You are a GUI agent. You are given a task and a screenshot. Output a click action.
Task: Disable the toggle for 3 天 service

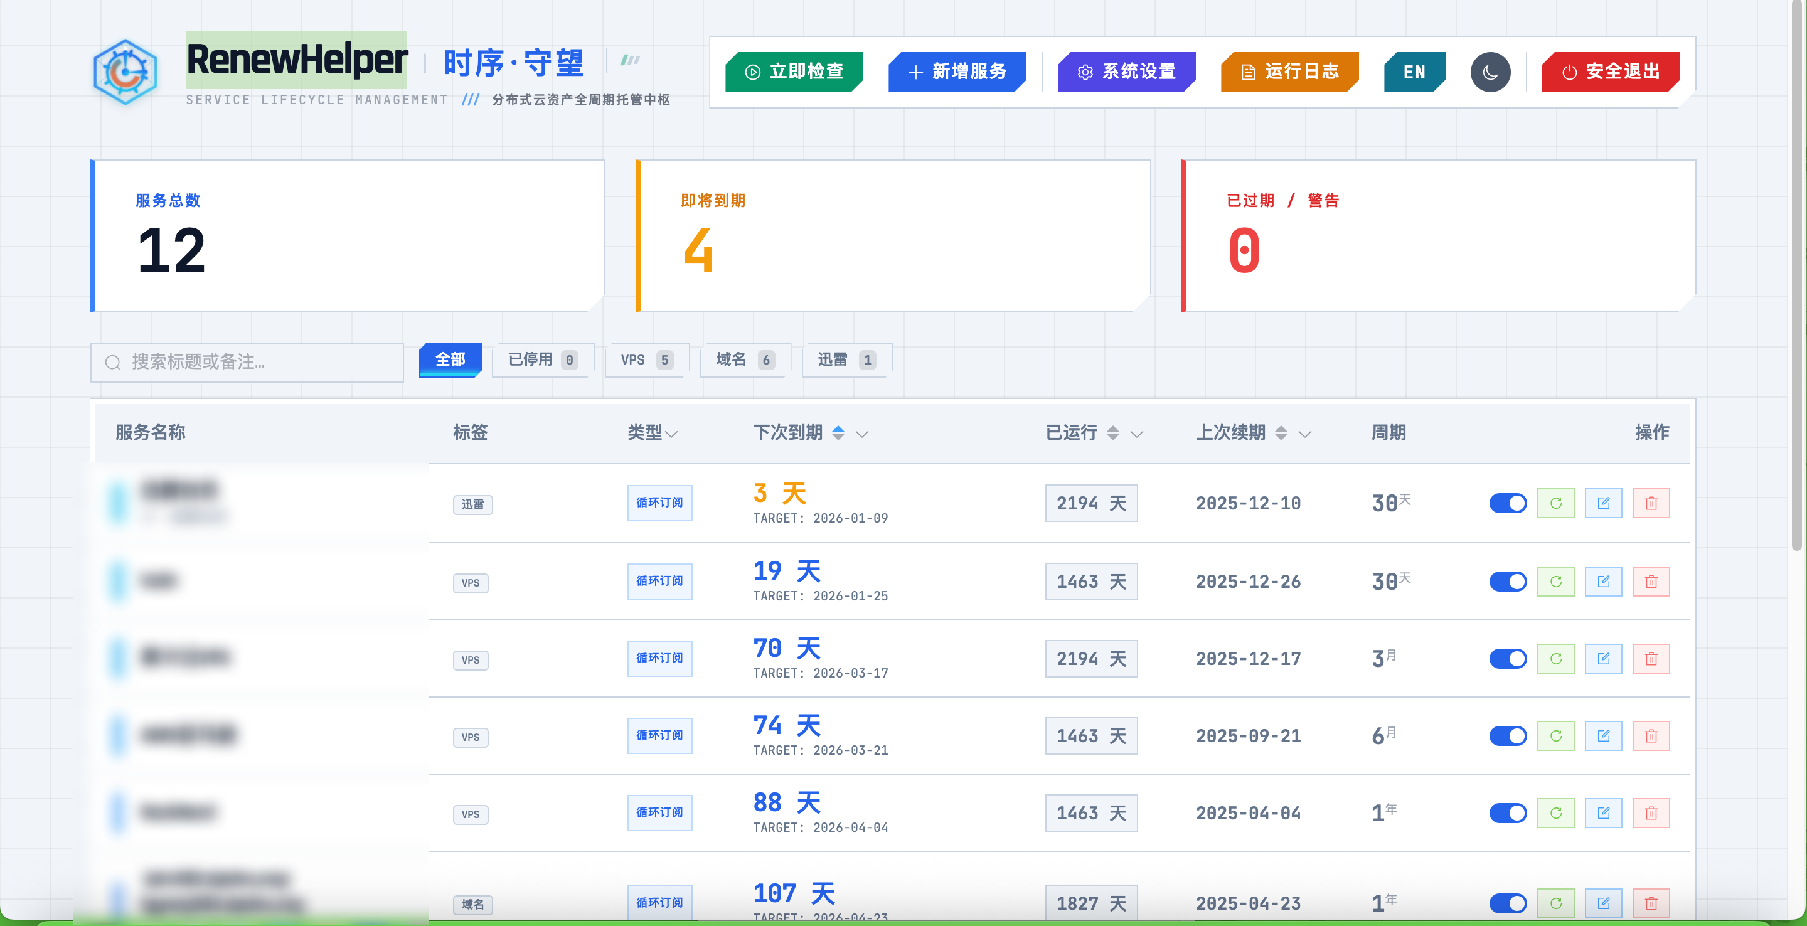point(1508,503)
